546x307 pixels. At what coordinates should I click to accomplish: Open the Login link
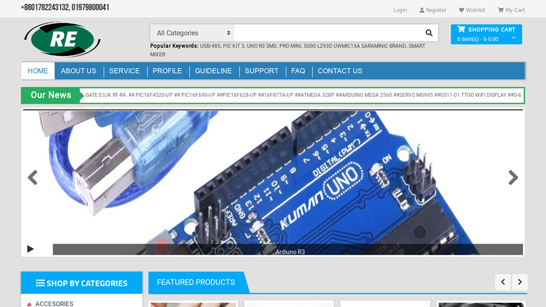pos(400,10)
